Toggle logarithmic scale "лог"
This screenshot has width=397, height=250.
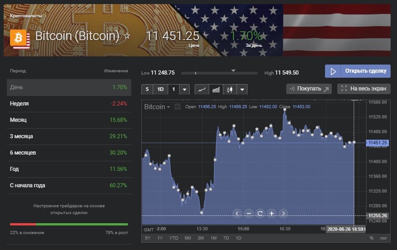[x=383, y=238]
